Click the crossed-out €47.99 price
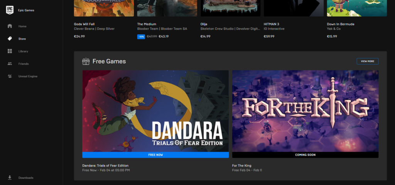Viewport: 395px width, 185px height. click(x=152, y=36)
